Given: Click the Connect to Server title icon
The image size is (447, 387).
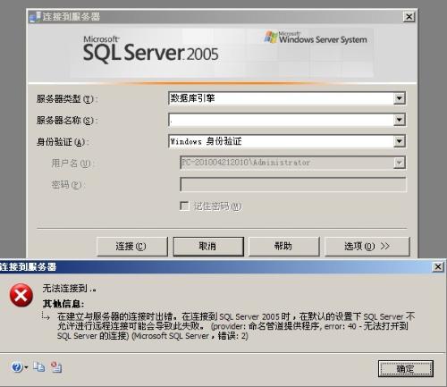Looking at the screenshot, I should [35, 17].
